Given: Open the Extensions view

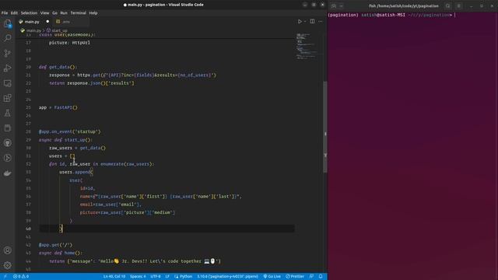Looking at the screenshot, I should [x=7, y=98].
